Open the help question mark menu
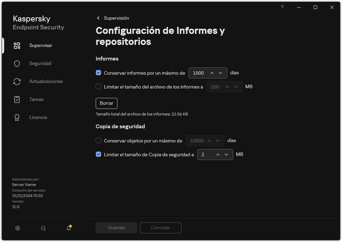This screenshot has width=342, height=242. click(282, 7)
